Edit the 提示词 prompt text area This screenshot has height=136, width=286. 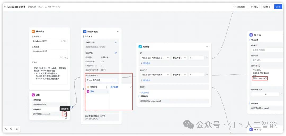click(x=267, y=77)
